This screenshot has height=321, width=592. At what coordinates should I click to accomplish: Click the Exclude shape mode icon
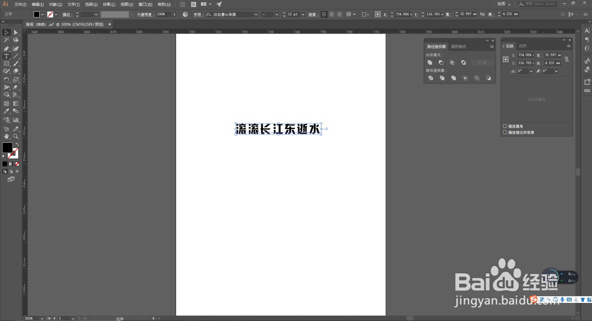pos(464,62)
